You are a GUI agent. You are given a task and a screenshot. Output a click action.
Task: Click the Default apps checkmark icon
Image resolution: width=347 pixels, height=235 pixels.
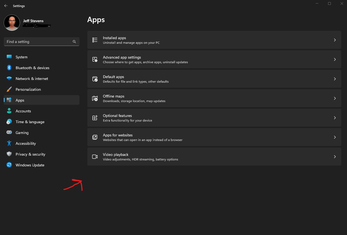(95, 79)
